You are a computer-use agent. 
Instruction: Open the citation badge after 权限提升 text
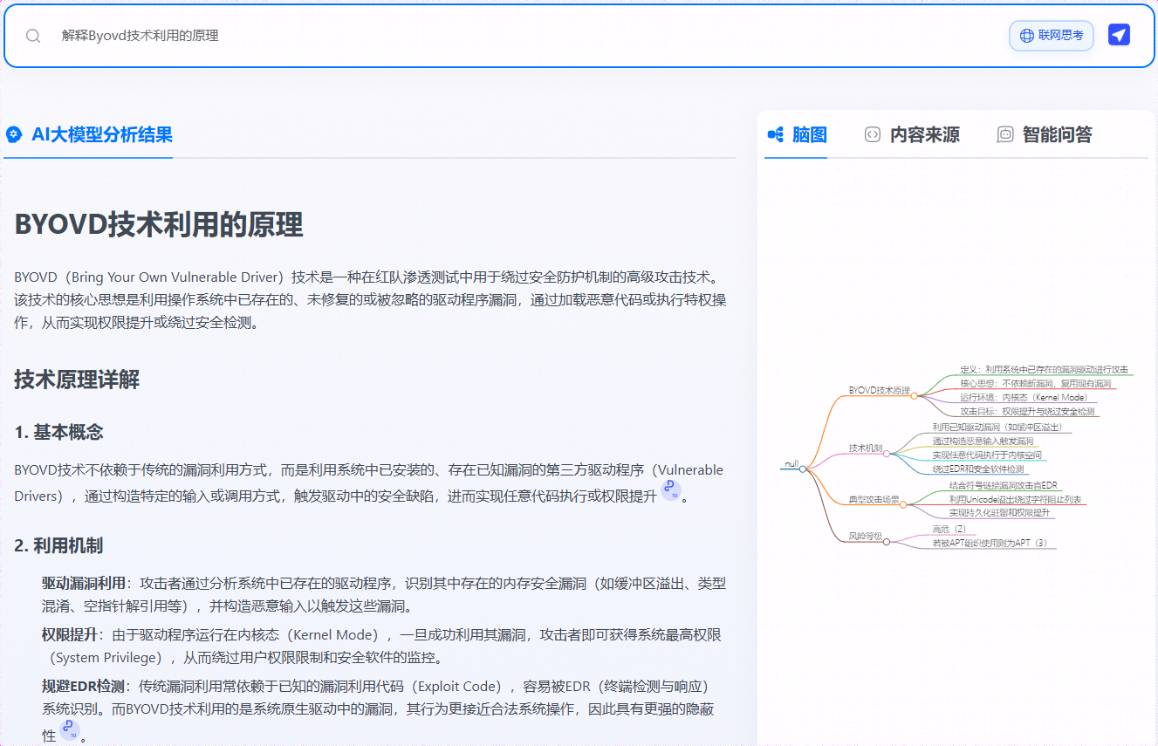coord(671,493)
